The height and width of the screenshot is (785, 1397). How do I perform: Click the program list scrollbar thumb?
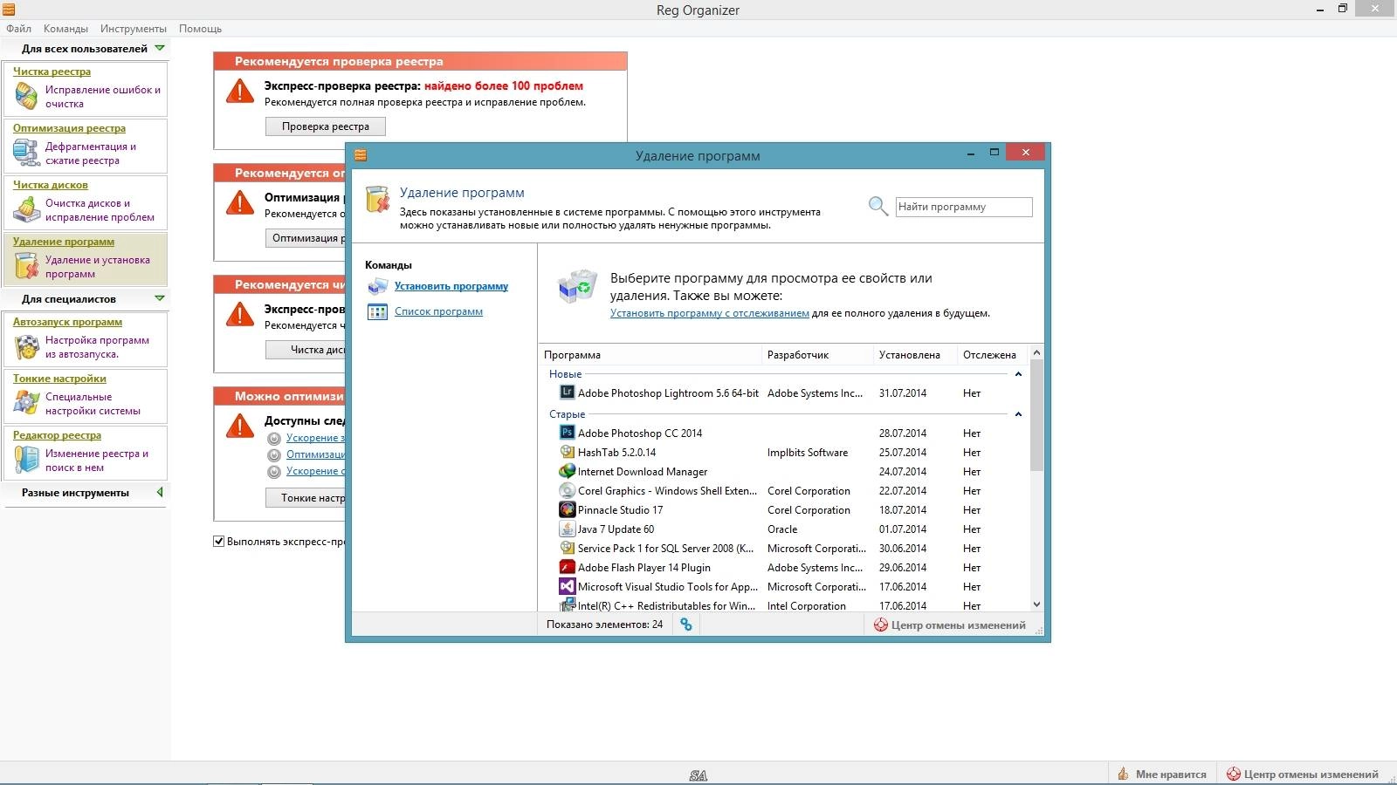pyautogui.click(x=1036, y=415)
